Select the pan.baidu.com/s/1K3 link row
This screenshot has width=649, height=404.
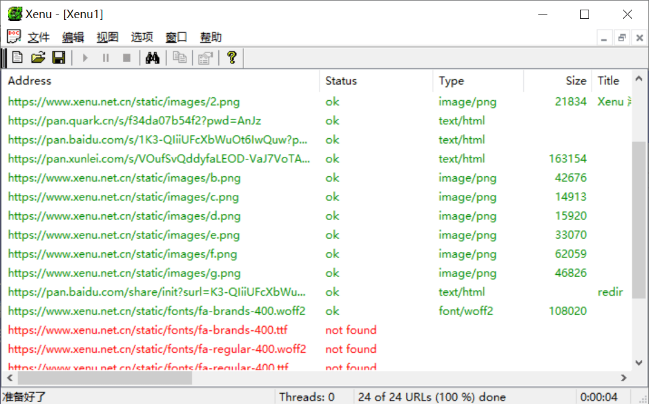317,139
